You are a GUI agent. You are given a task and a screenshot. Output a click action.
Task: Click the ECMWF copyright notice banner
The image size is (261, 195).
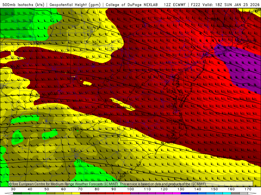131,184
